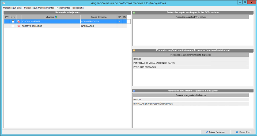The image size is (257, 136).
Task: Click the orange square mantenimiento de puestos icon
Action: [134, 50]
